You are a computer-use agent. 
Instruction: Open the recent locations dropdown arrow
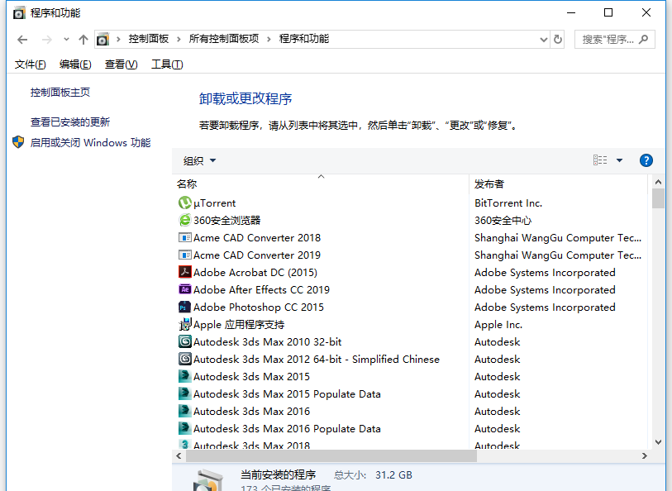click(66, 40)
